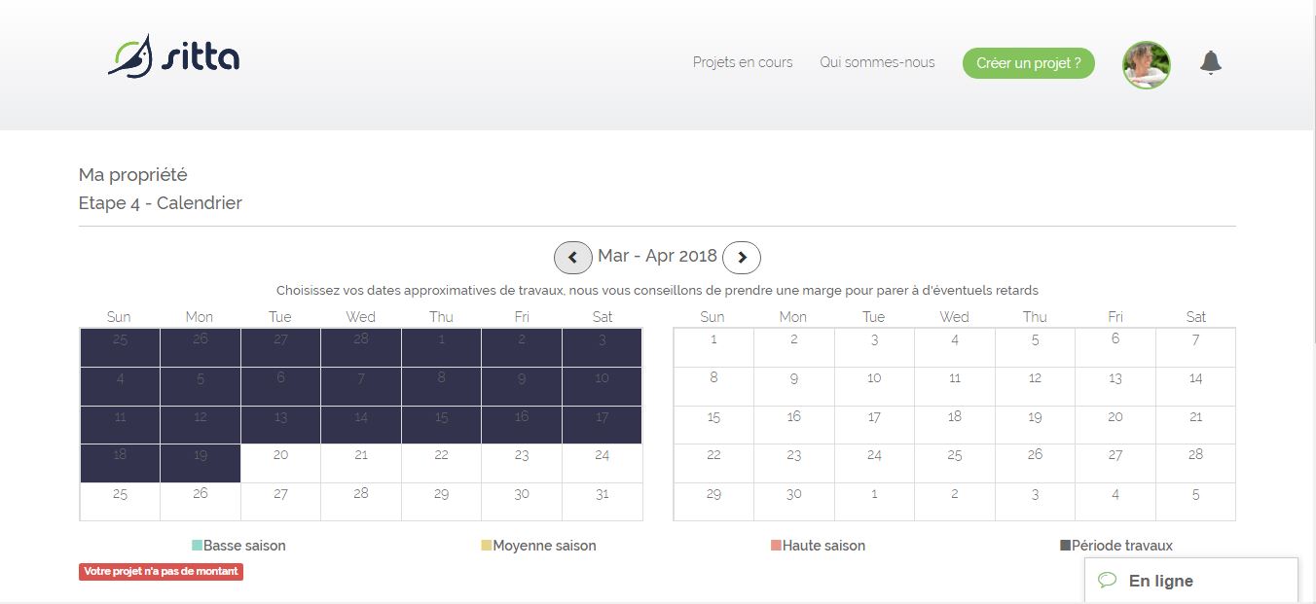The height and width of the screenshot is (604, 1316).
Task: Select March 29 in the left calendar
Action: (x=442, y=502)
